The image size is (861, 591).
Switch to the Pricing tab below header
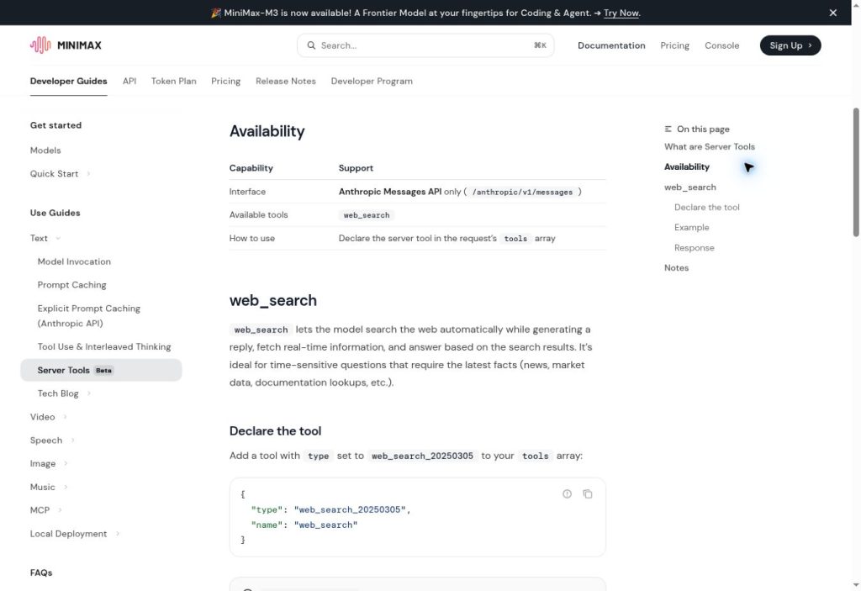click(225, 82)
